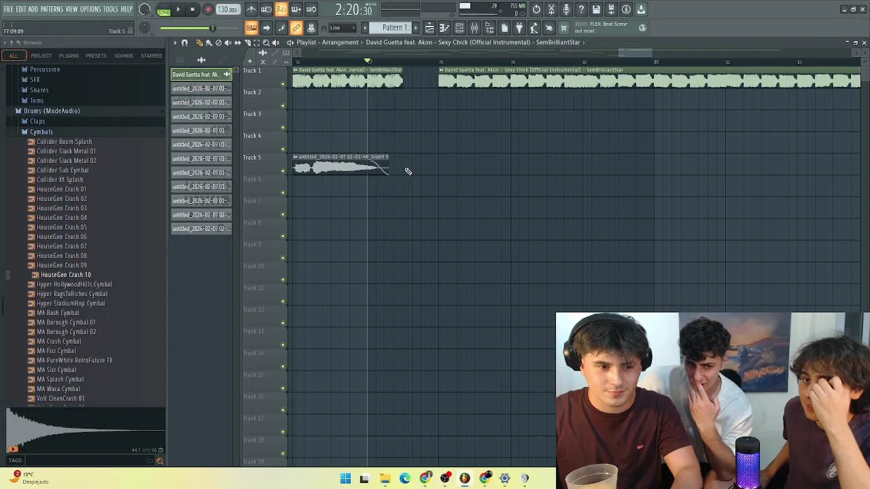Screen dimensions: 870x489
Task: Open the FILE menu
Action: (x=9, y=10)
